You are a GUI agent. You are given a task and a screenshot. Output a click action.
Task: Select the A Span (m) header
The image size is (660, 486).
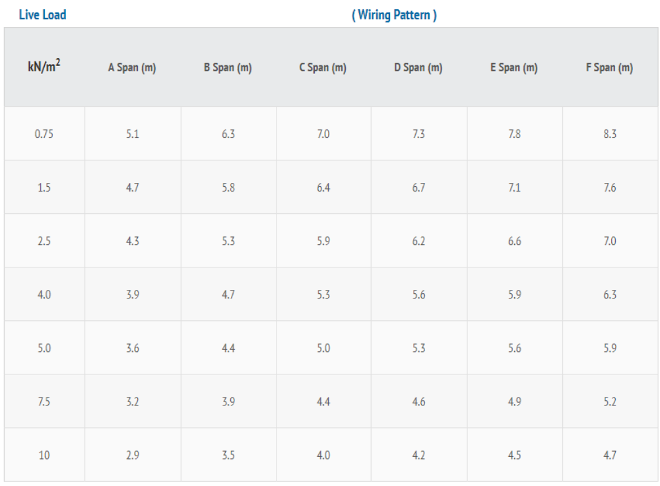click(x=132, y=67)
